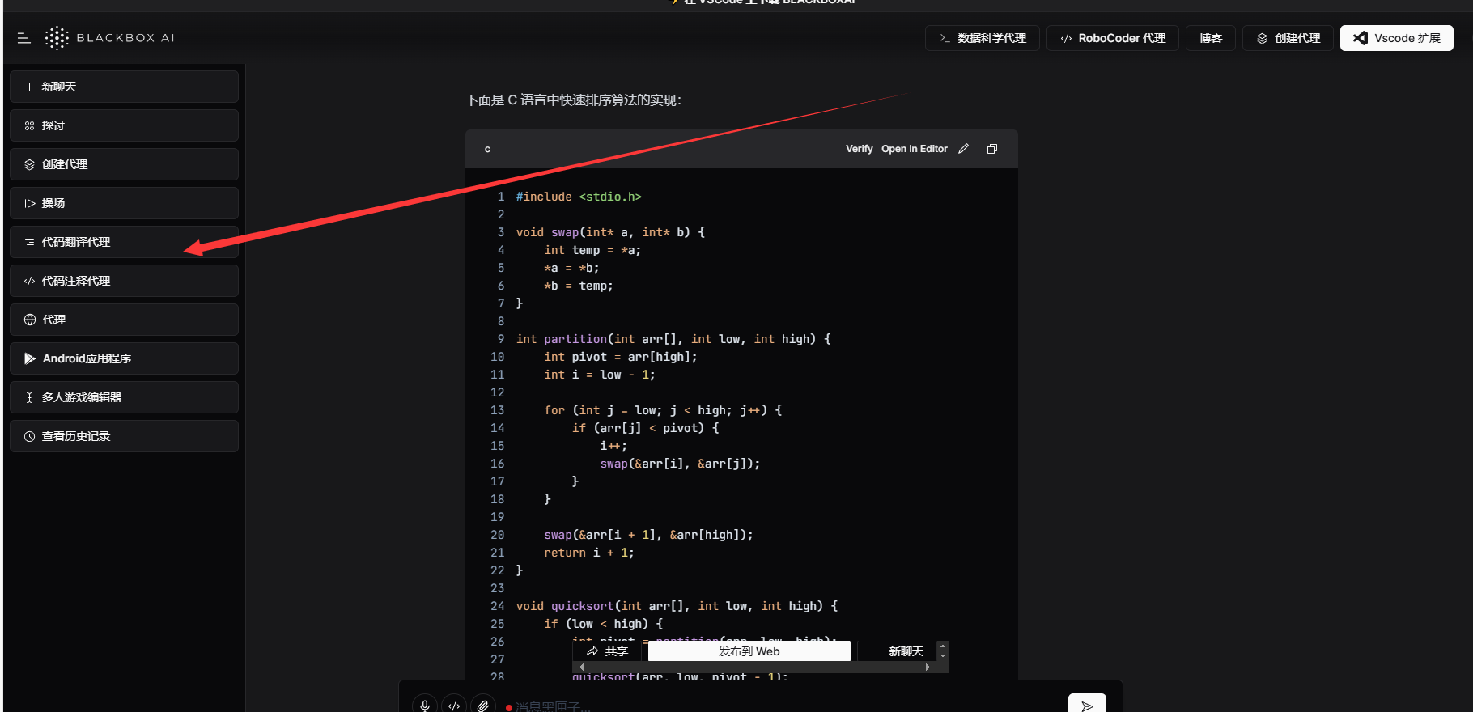Copy code using the copy icon

(992, 149)
